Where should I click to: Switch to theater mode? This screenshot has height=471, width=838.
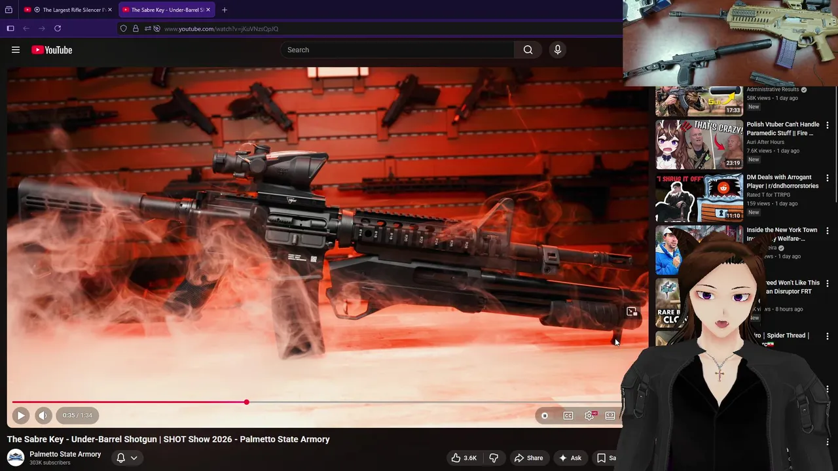(610, 415)
